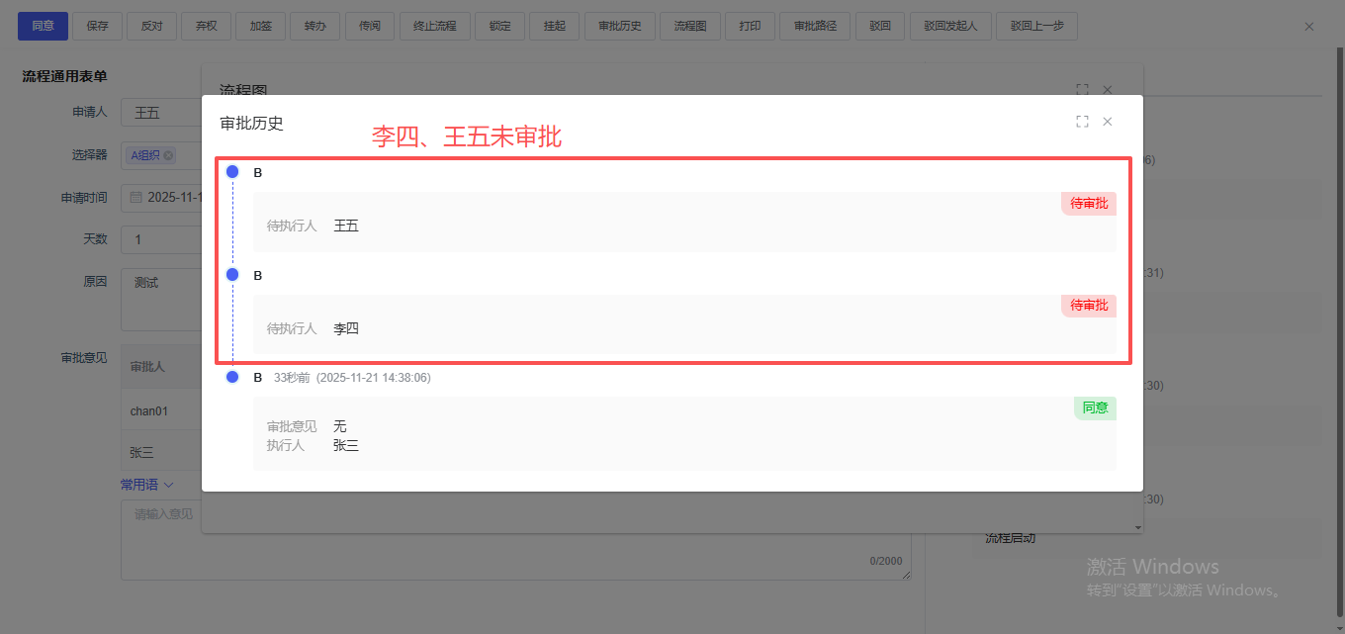
Task: Close the 审批历史 dialog
Action: pos(1108,122)
